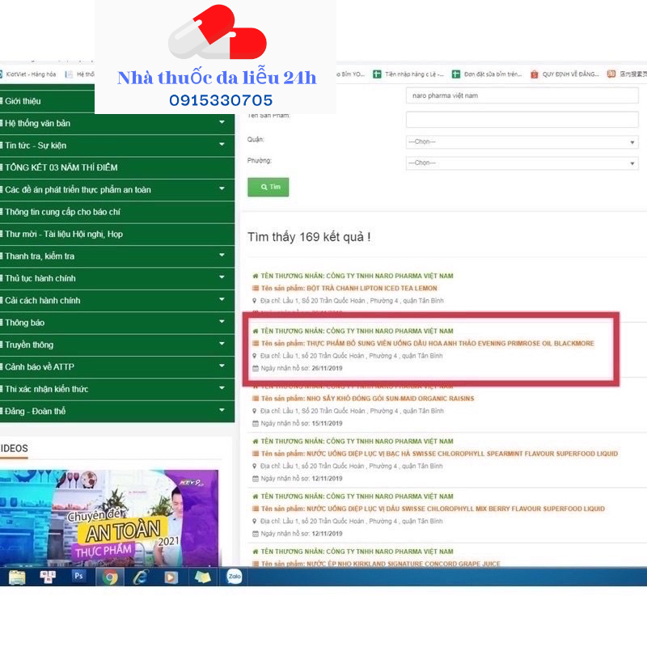This screenshot has width=647, height=647.
Task: Click the green Tìm search button
Action: pos(268,187)
